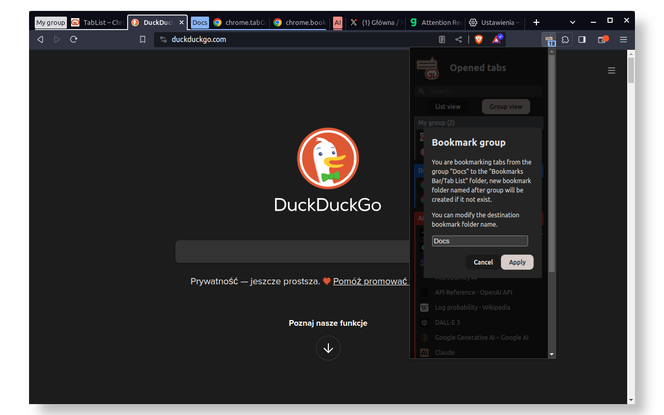This screenshot has height=415, width=664.
Task: Switch to the Attention Rec tab
Action: [435, 22]
